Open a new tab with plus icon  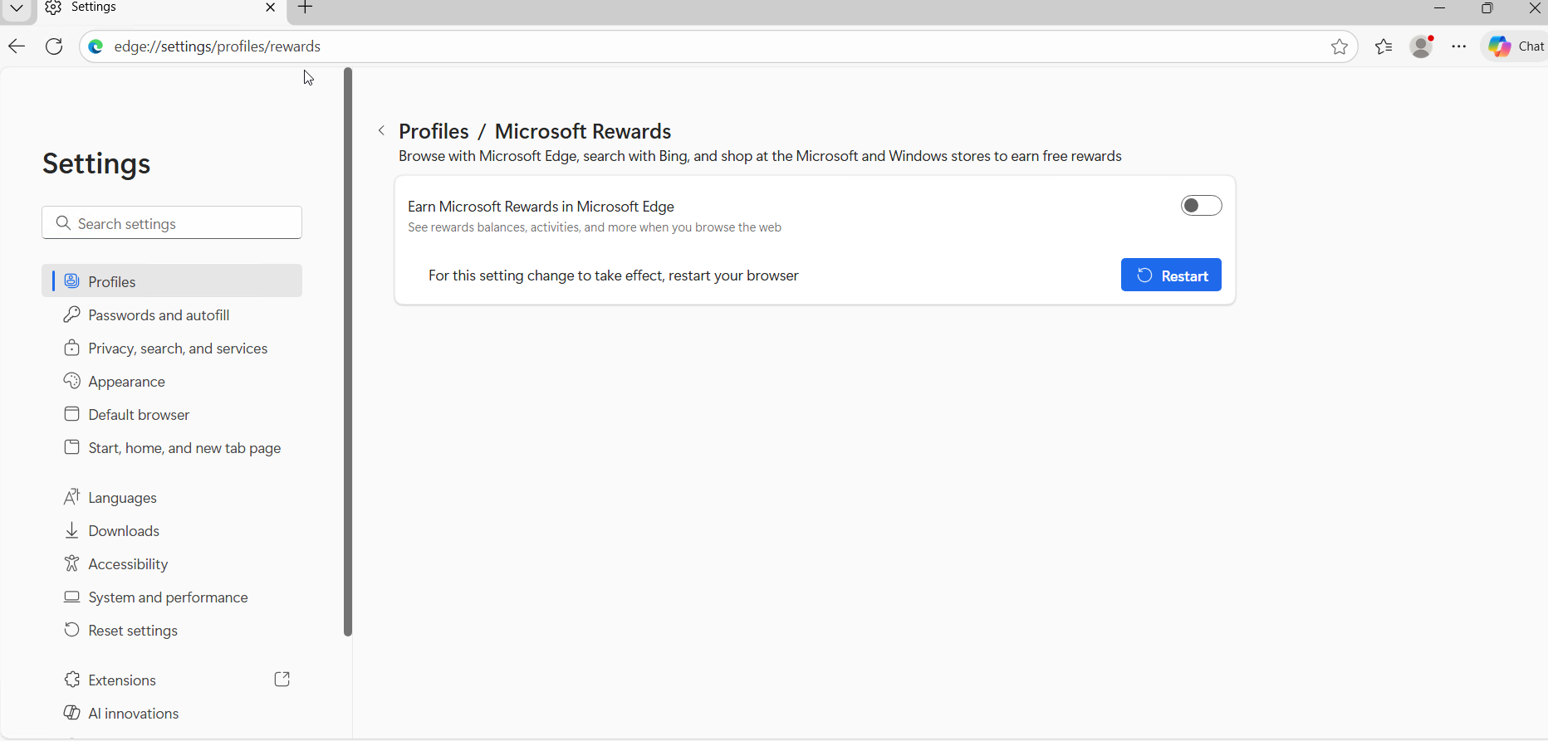(x=306, y=8)
